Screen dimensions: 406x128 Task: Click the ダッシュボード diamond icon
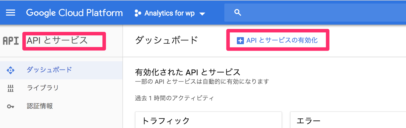(11, 70)
